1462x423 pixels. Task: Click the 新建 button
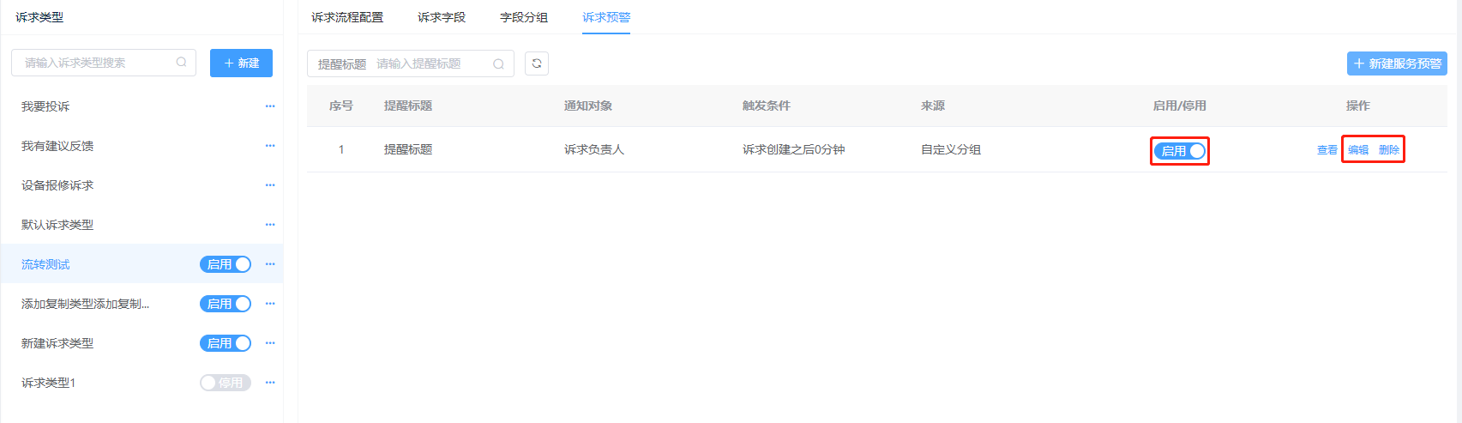[x=241, y=63]
